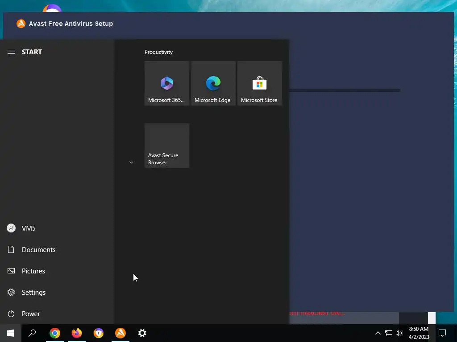
Task: Open the clock showing 8:50 AM
Action: [419, 333]
